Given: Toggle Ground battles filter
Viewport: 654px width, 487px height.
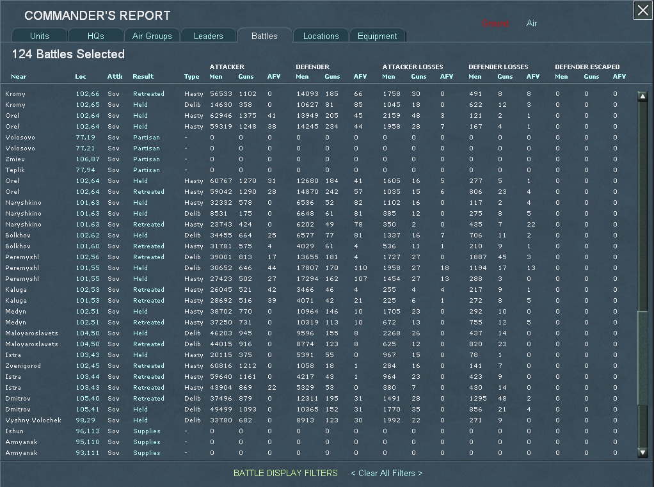Looking at the screenshot, I should 495,23.
